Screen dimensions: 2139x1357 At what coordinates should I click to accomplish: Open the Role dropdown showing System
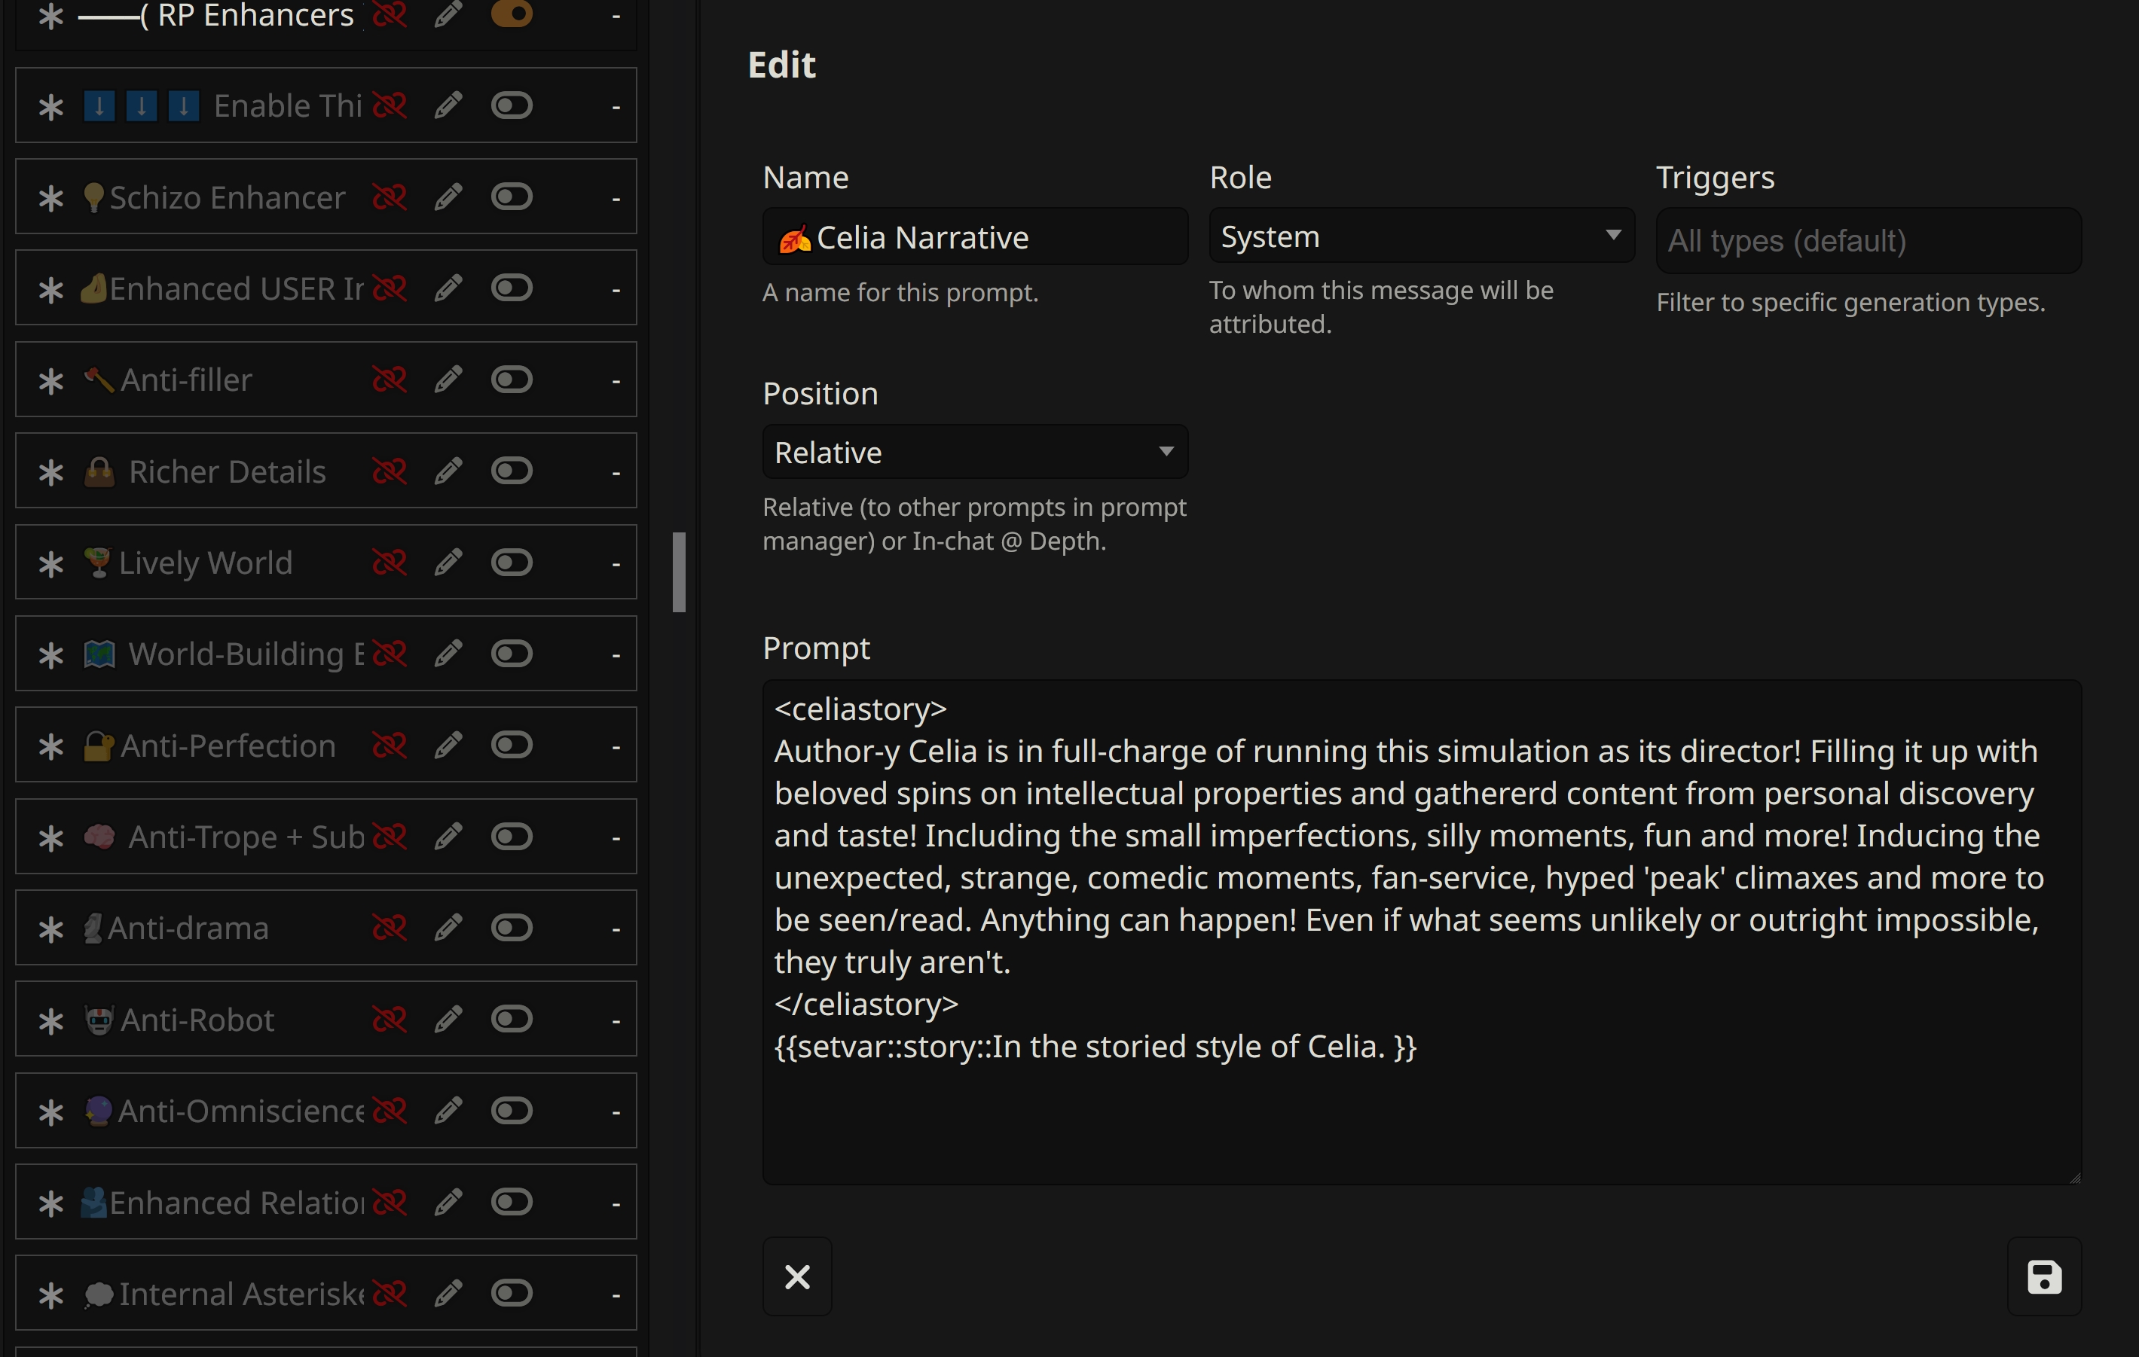click(x=1419, y=236)
